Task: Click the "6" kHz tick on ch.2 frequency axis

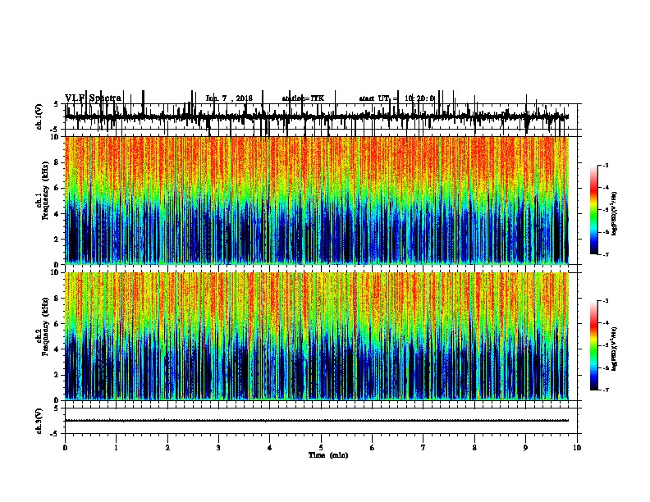Action: click(x=57, y=324)
